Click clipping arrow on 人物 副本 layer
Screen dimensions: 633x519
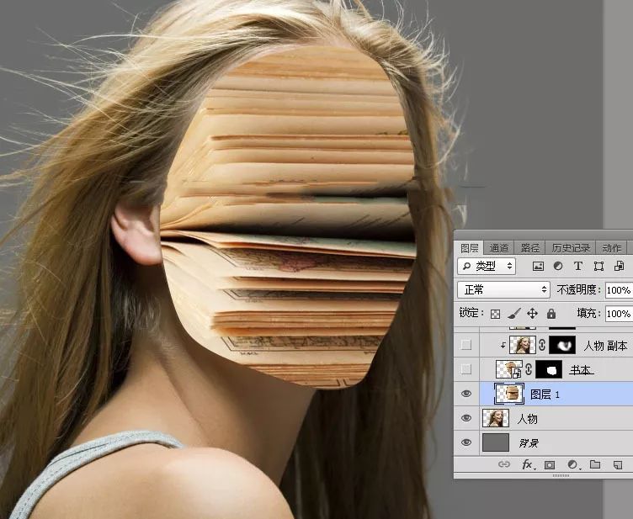503,346
